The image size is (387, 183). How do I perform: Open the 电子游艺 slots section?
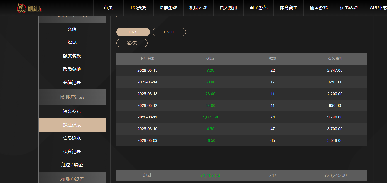pos(258,8)
